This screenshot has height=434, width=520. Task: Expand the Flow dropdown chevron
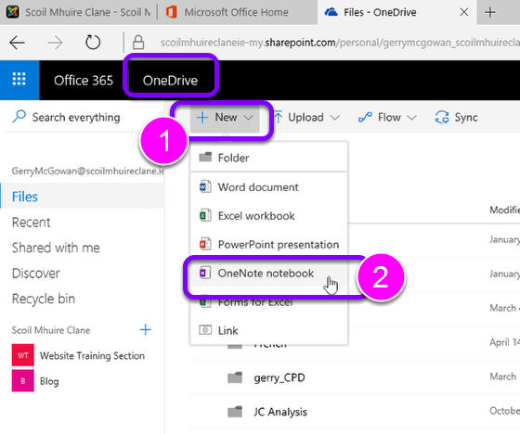click(411, 118)
